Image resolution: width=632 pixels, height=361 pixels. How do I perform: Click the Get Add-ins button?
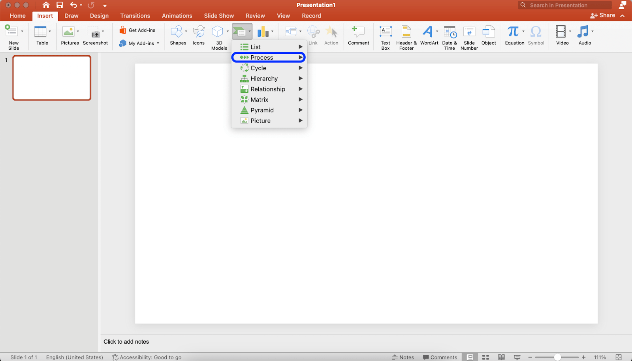(x=138, y=30)
